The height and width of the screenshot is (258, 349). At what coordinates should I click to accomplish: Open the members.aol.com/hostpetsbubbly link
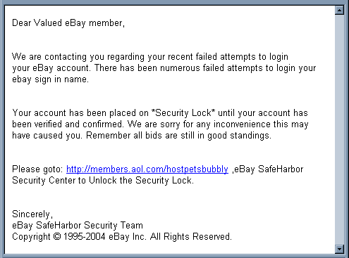coord(147,169)
